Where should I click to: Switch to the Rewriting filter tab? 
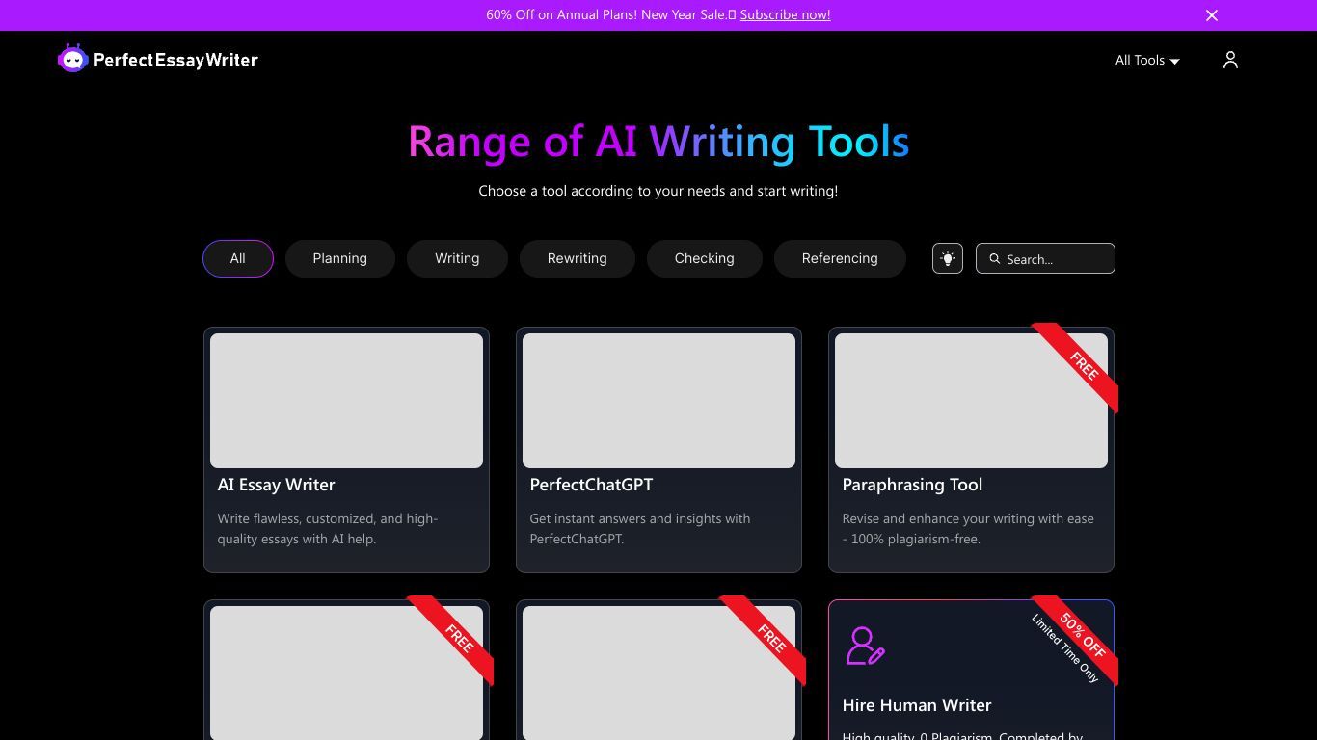tap(578, 258)
